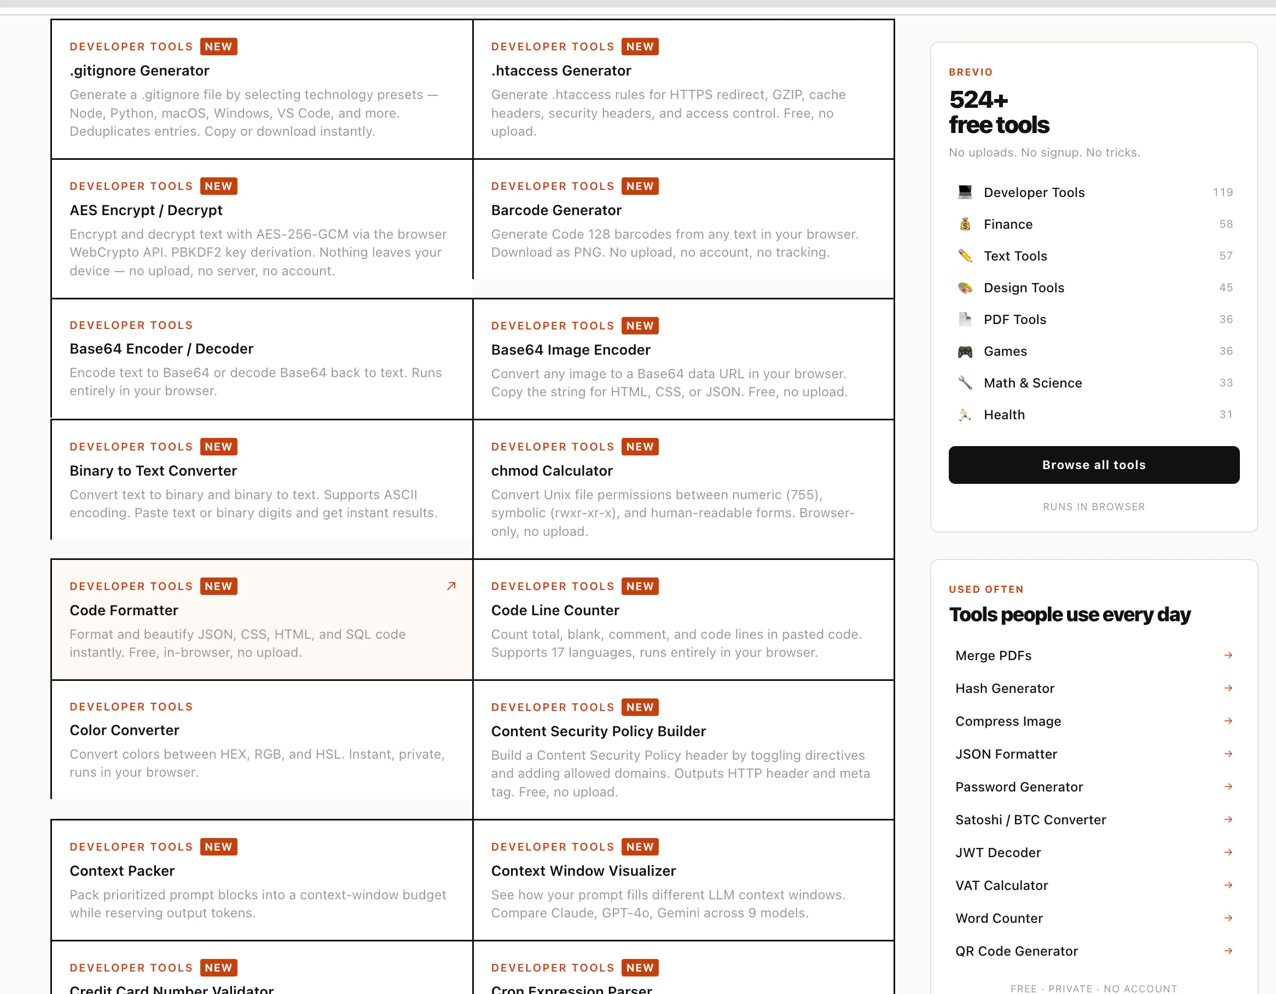This screenshot has width=1276, height=994.
Task: Go to Compress Image from Used Often
Action: [x=1094, y=720]
